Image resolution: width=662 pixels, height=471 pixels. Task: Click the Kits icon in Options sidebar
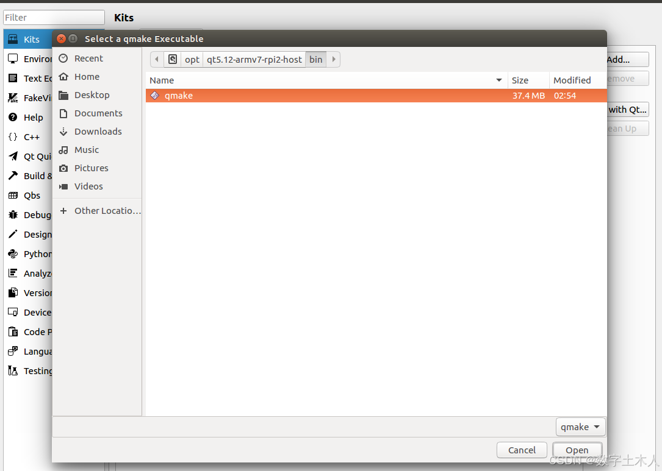point(13,39)
